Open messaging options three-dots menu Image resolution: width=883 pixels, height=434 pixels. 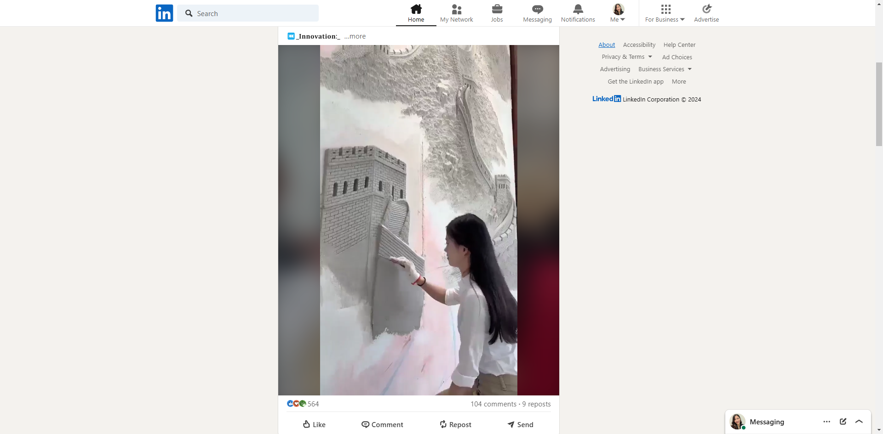pyautogui.click(x=826, y=422)
